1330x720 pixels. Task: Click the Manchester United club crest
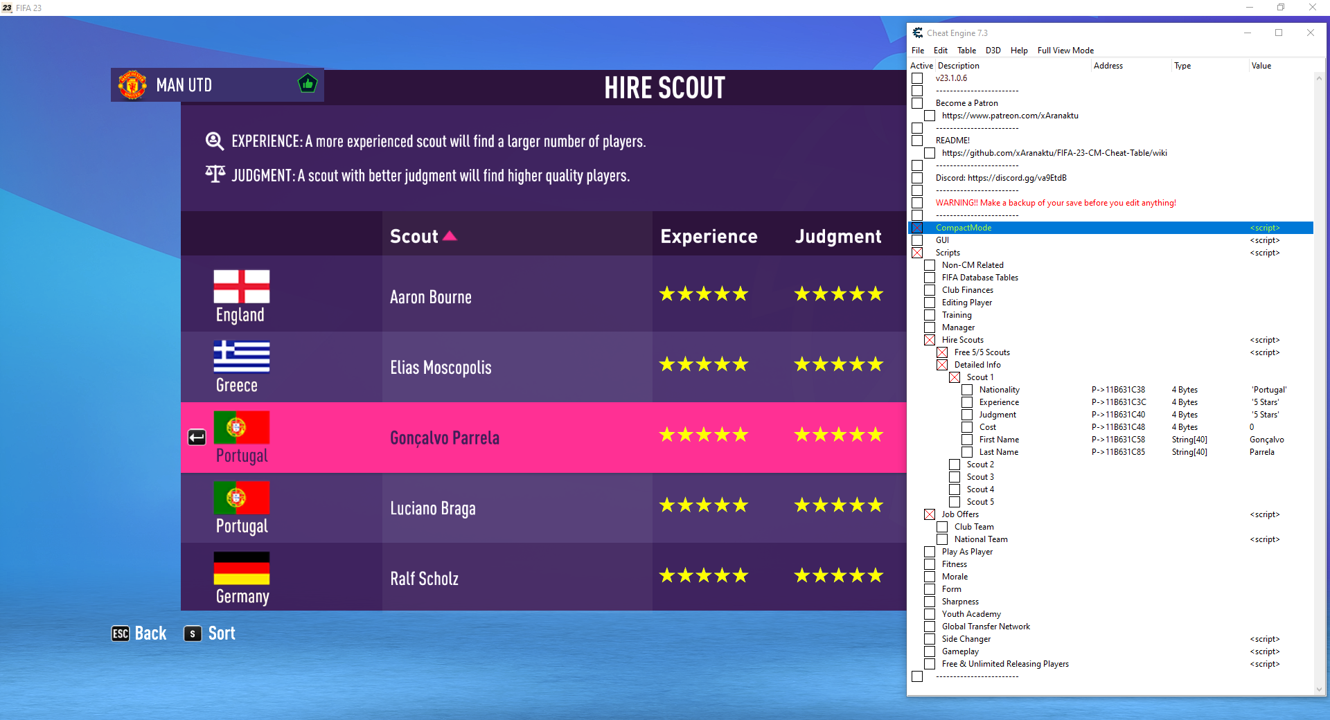(x=132, y=85)
